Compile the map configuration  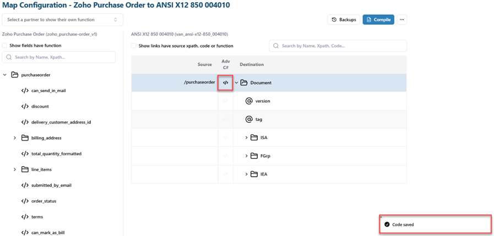pos(378,19)
